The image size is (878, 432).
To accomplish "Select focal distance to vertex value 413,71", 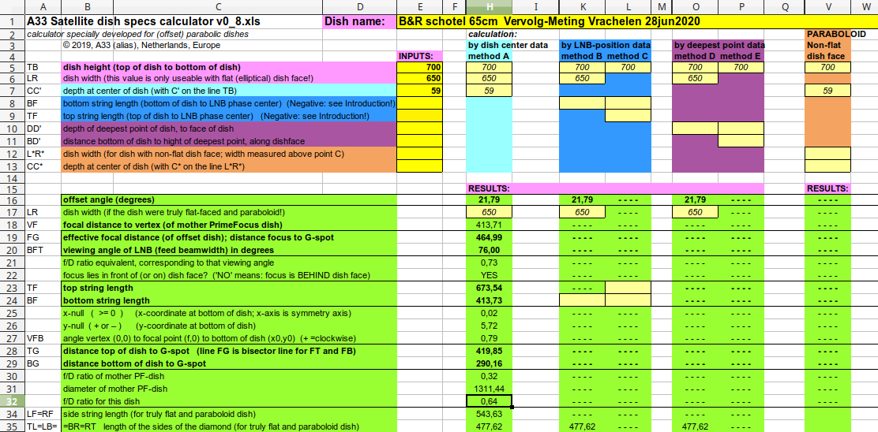I will point(490,225).
